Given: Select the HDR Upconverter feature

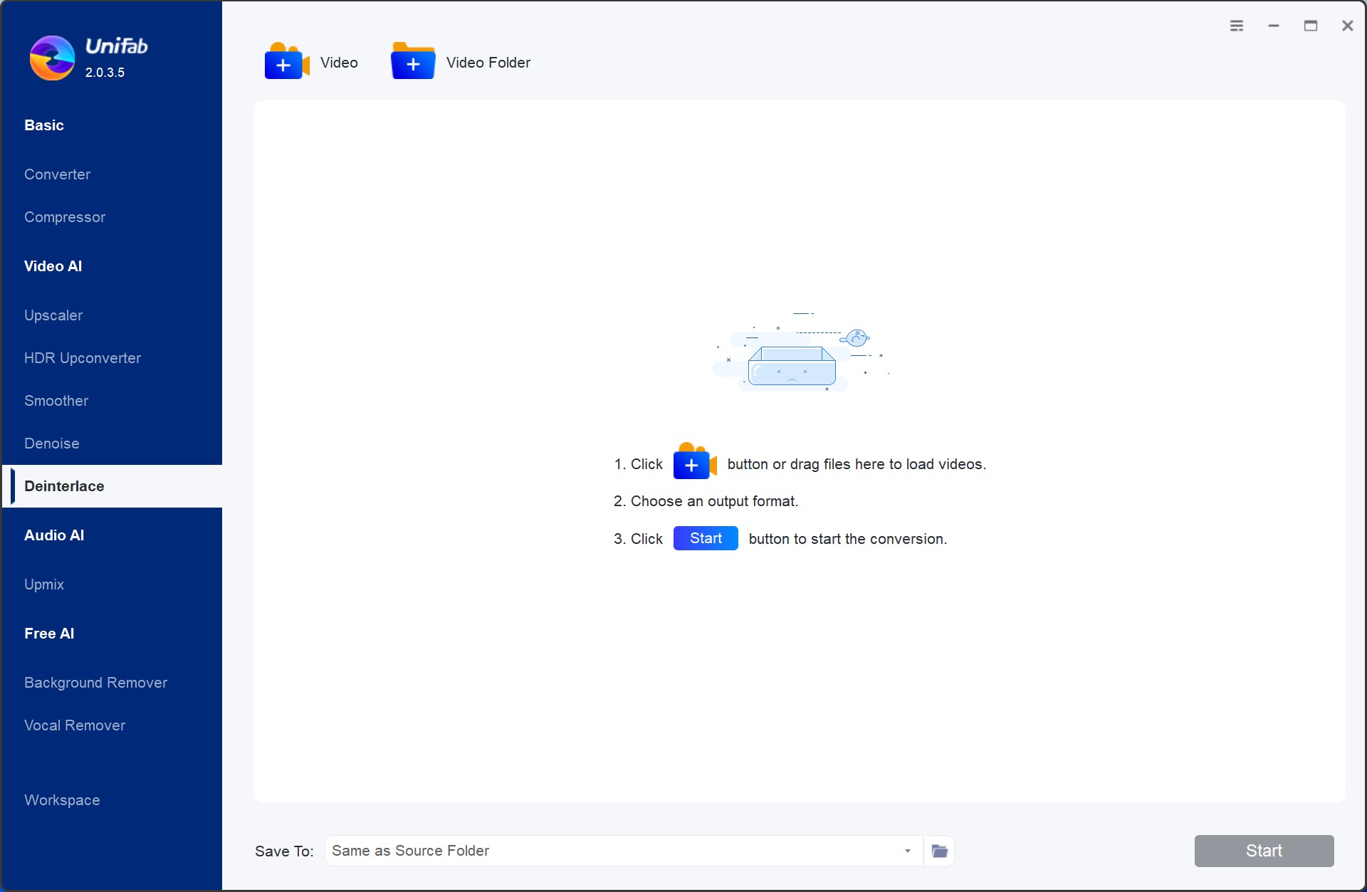Looking at the screenshot, I should pos(82,357).
